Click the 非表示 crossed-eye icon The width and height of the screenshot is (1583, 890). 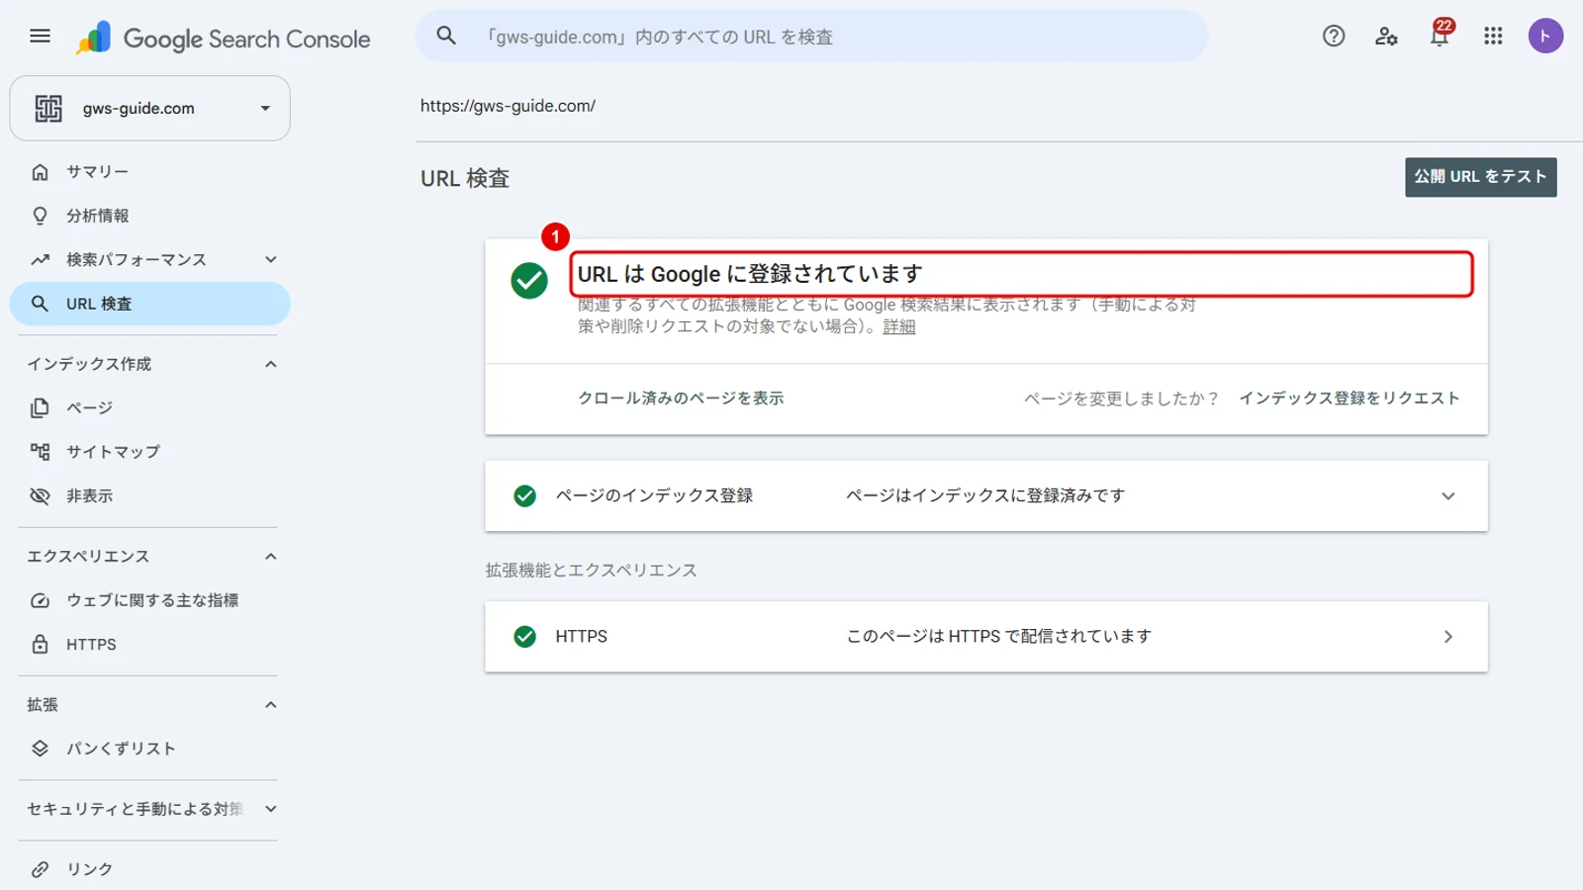(40, 495)
